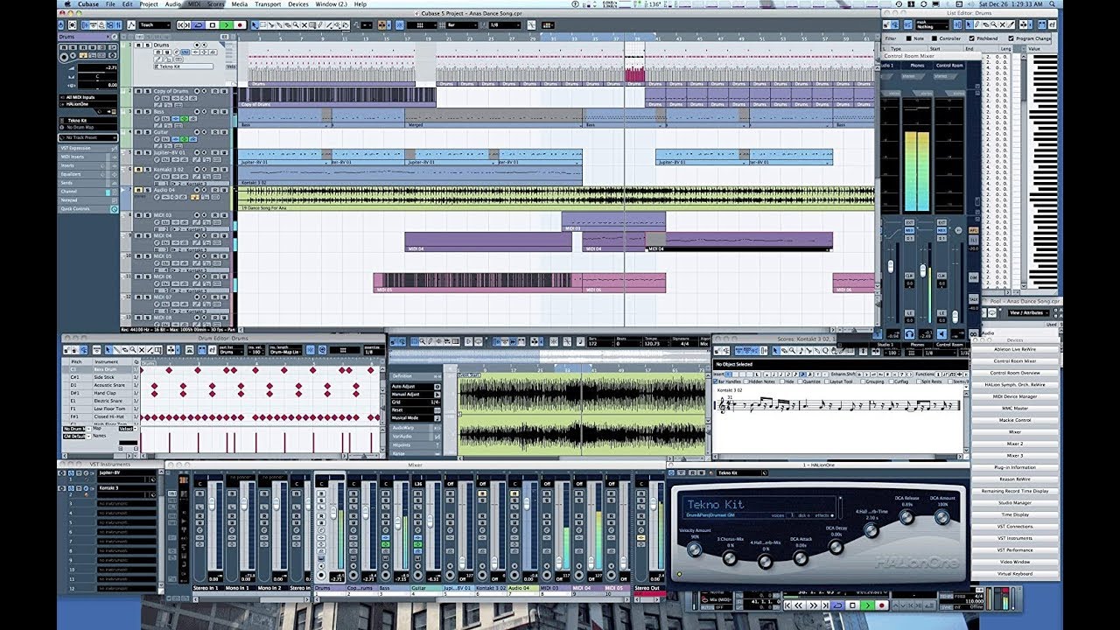Viewport: 1120px width, 630px height.
Task: Toggle the Snap icon in the project toolbar
Action: pos(399,25)
